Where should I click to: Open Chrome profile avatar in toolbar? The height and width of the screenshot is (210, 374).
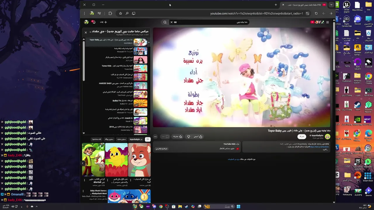coord(92,13)
